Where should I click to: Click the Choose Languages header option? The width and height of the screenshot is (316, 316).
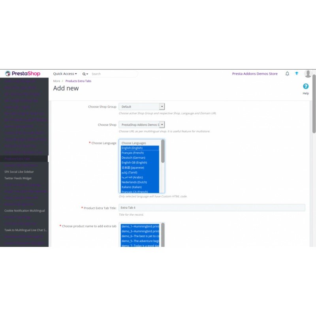140,143
